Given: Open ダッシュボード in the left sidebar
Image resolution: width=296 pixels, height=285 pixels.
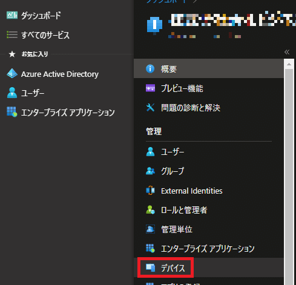Looking at the screenshot, I should click(x=41, y=16).
